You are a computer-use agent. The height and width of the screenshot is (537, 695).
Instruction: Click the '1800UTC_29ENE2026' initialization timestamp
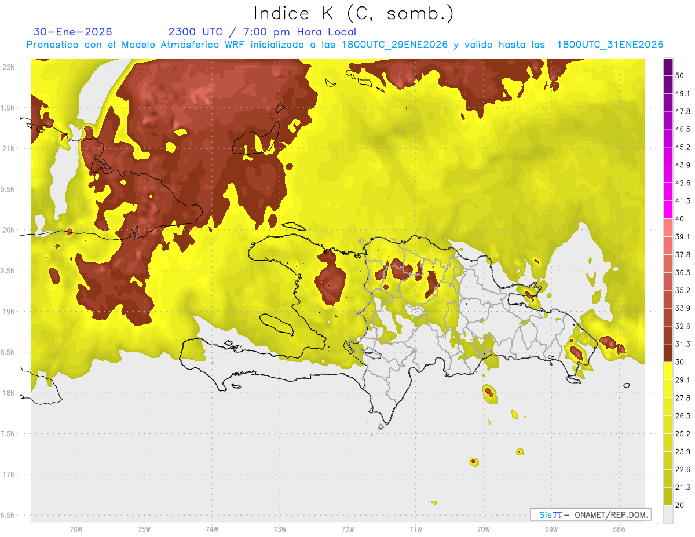(x=395, y=45)
